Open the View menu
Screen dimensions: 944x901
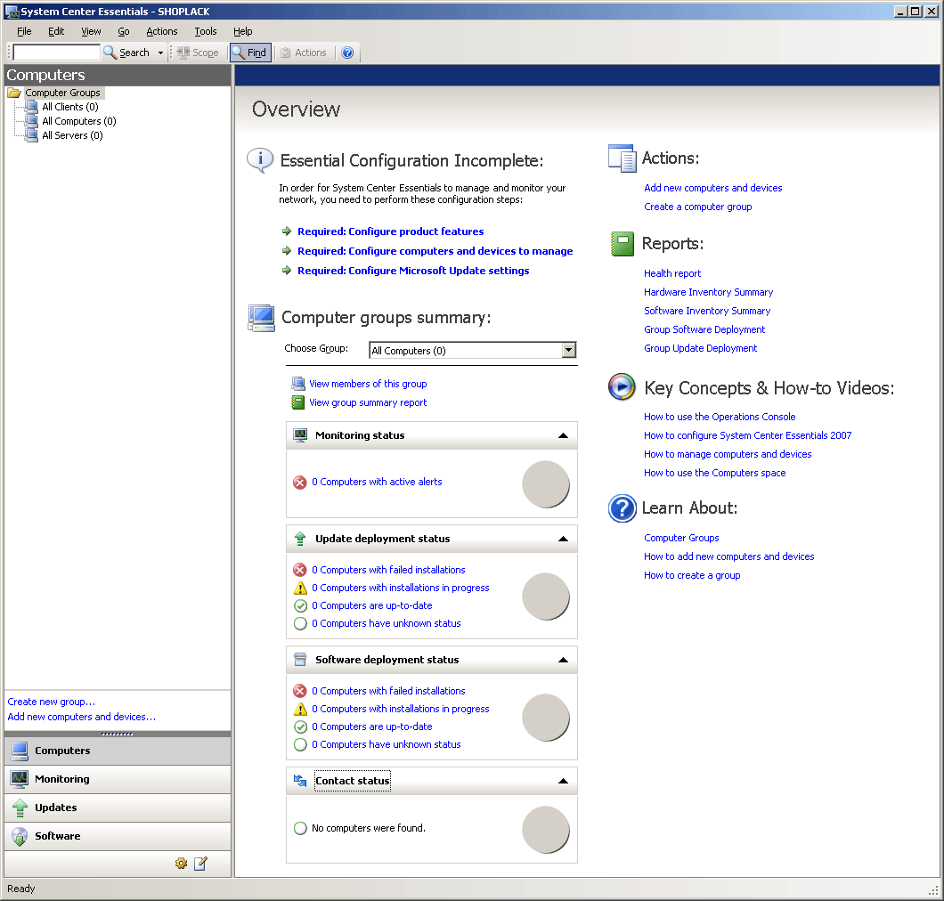coord(91,31)
